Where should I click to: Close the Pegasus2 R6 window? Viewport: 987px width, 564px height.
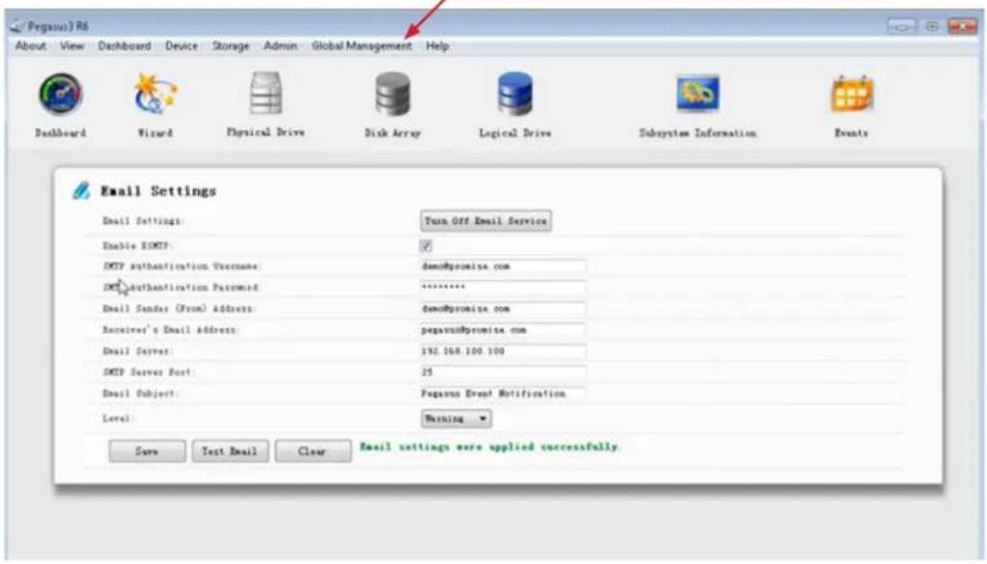(963, 26)
